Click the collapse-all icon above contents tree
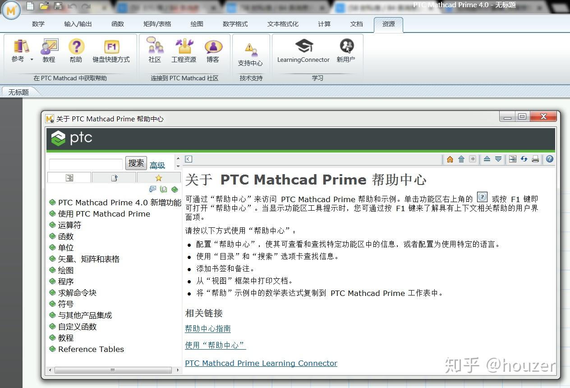 tap(152, 189)
